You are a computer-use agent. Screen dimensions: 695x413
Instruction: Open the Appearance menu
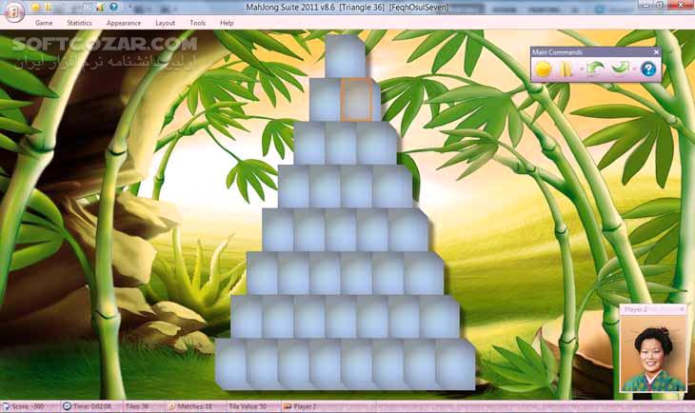(x=124, y=23)
